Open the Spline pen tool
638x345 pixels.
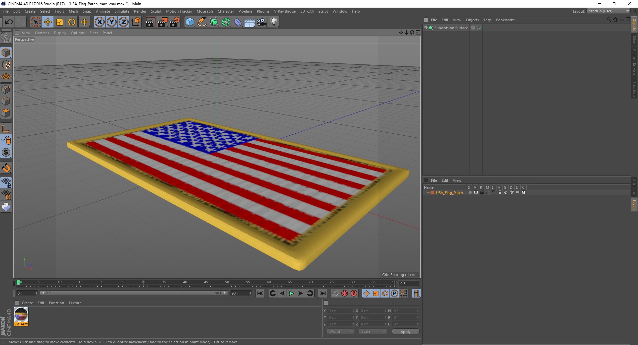click(x=202, y=22)
